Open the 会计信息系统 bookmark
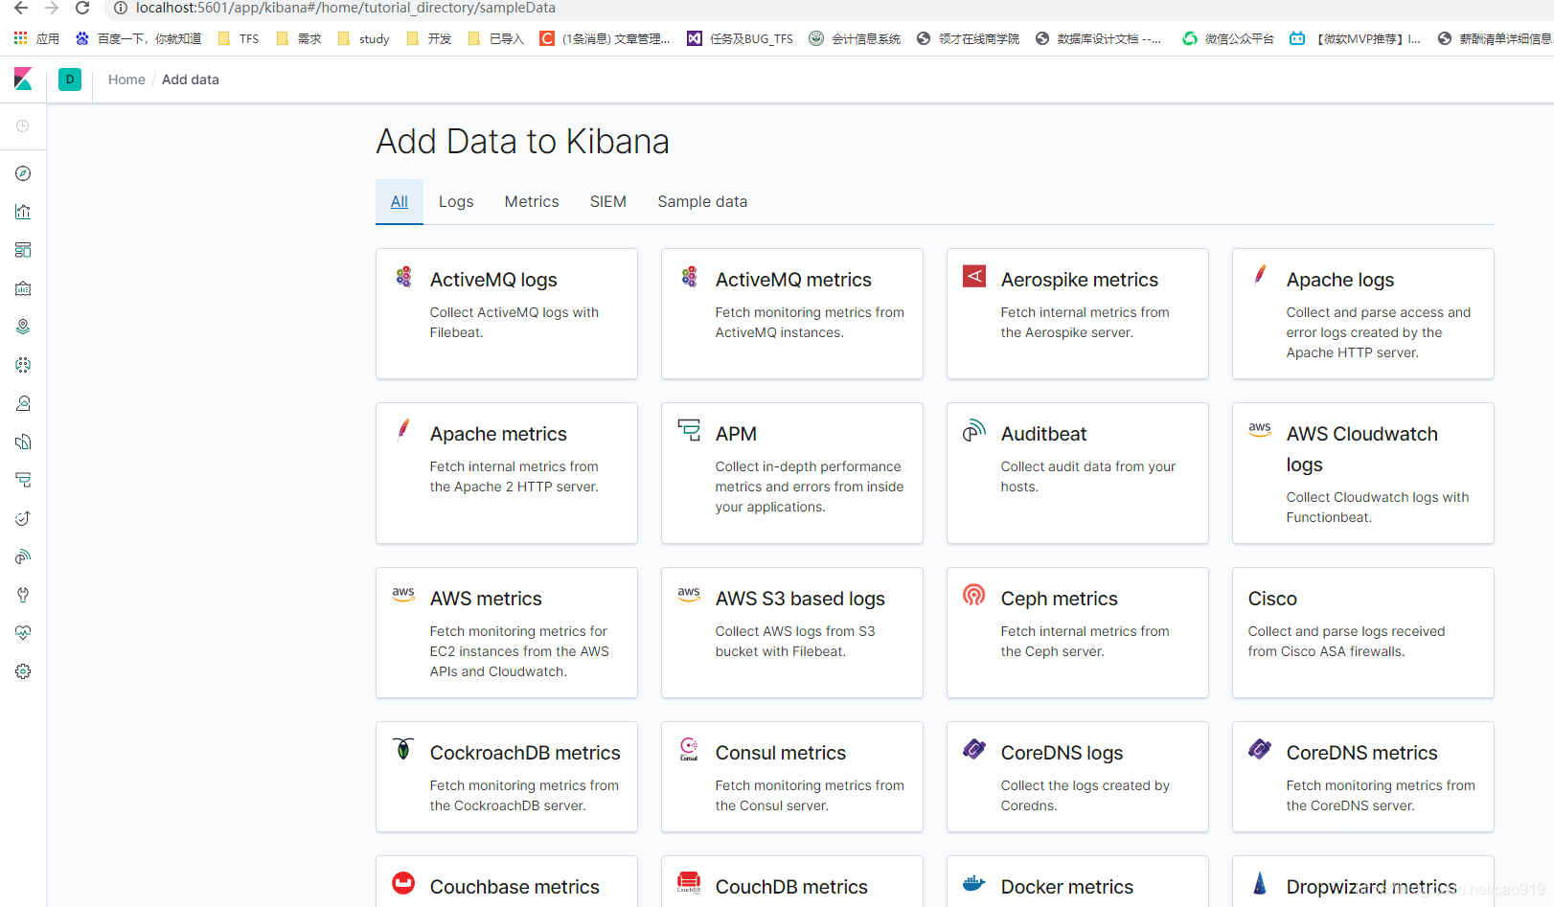Image resolution: width=1554 pixels, height=907 pixels. pos(855,39)
